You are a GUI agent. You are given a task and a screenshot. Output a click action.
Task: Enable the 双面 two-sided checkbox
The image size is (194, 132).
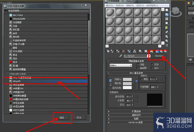152,64
